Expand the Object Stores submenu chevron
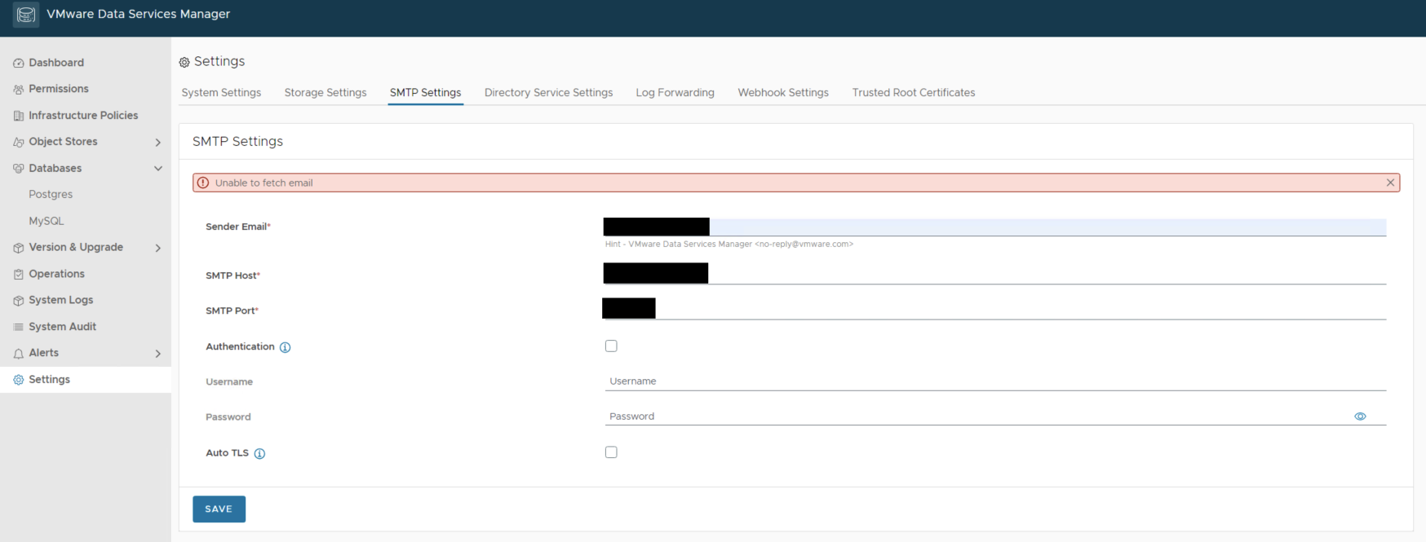 [157, 143]
